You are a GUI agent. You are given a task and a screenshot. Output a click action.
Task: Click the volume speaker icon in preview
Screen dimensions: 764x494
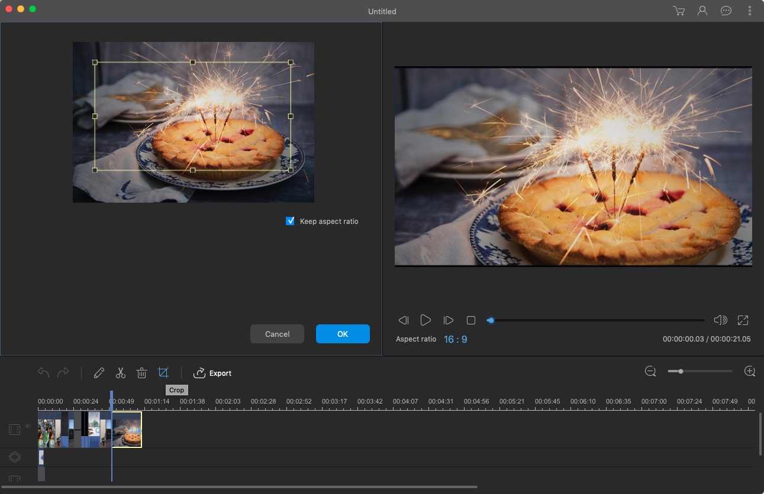[720, 320]
